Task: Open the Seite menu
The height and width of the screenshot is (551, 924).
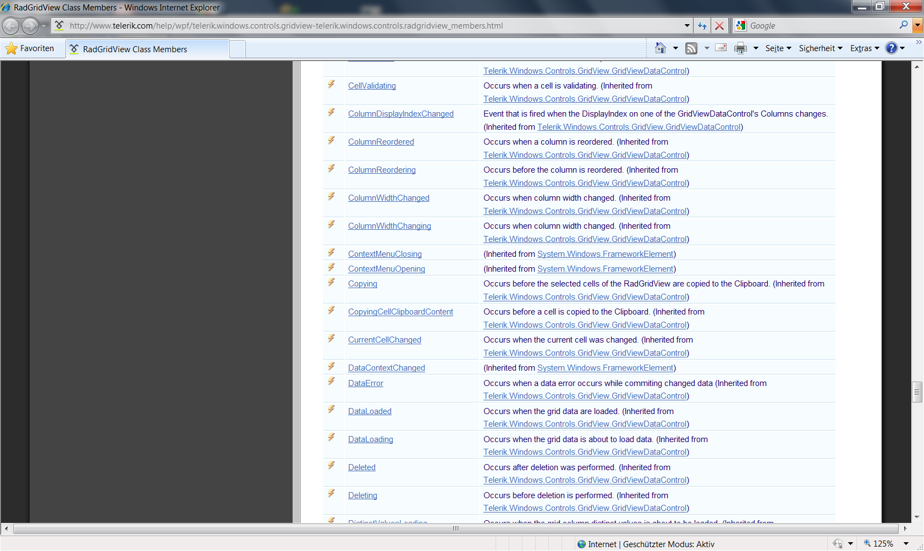Action: (778, 48)
